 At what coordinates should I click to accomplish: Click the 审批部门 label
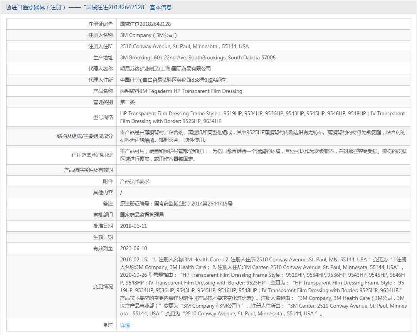pos(103,215)
